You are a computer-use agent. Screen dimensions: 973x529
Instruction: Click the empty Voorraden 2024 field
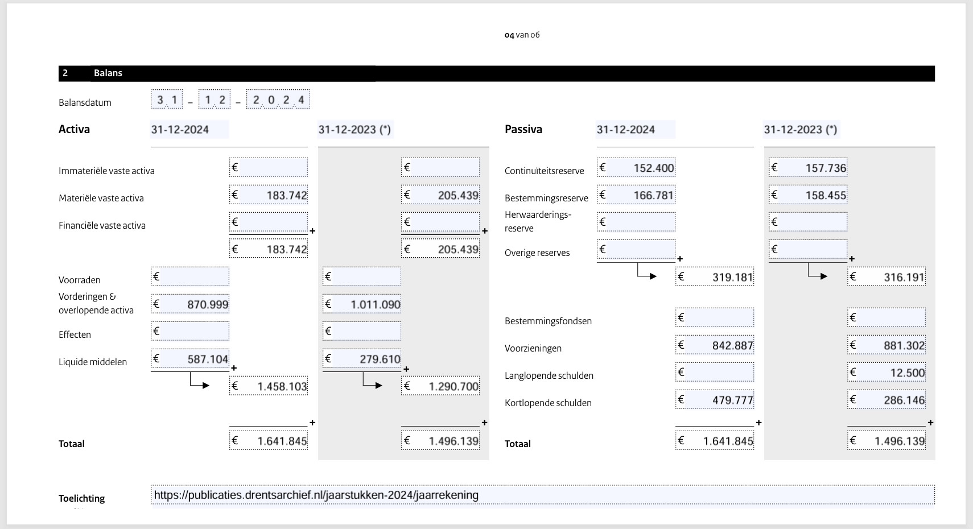(x=190, y=276)
